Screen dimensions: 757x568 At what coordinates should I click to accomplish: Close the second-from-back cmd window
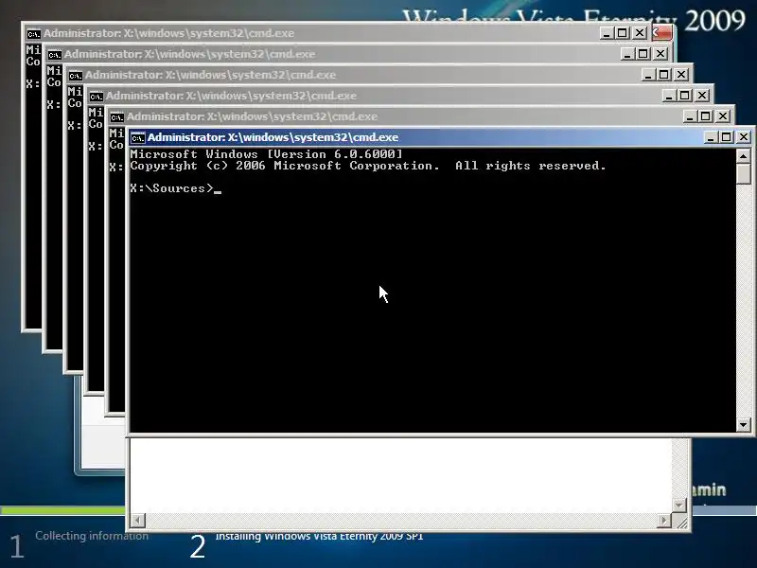click(x=660, y=54)
